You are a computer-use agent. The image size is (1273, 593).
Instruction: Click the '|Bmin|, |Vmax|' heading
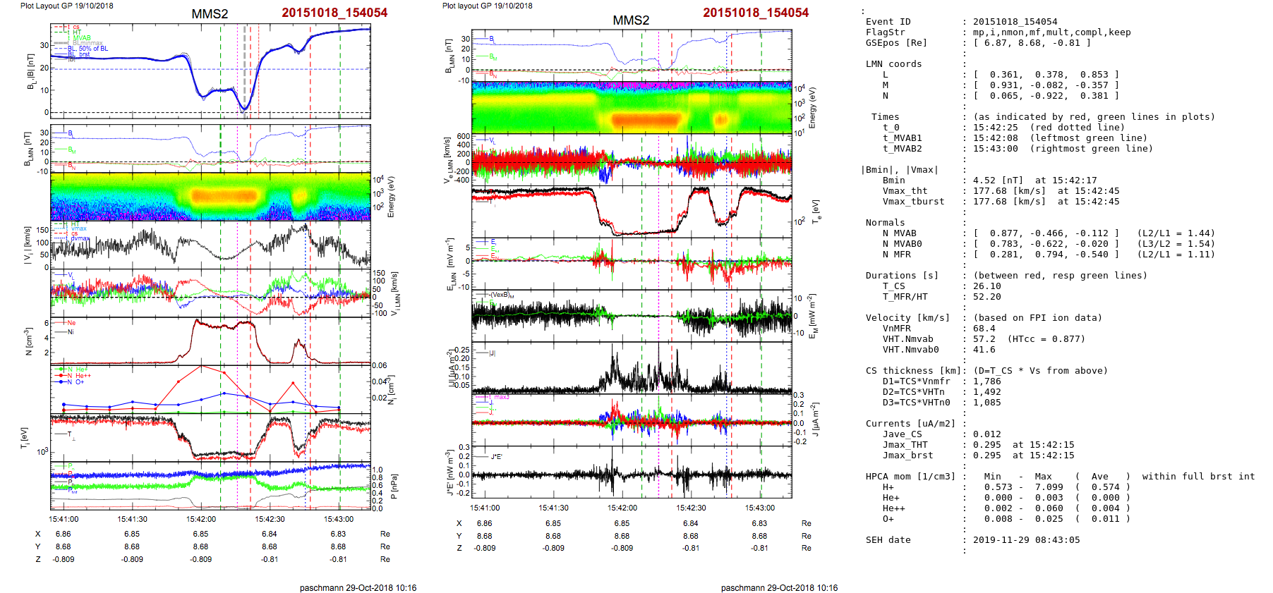click(x=899, y=170)
